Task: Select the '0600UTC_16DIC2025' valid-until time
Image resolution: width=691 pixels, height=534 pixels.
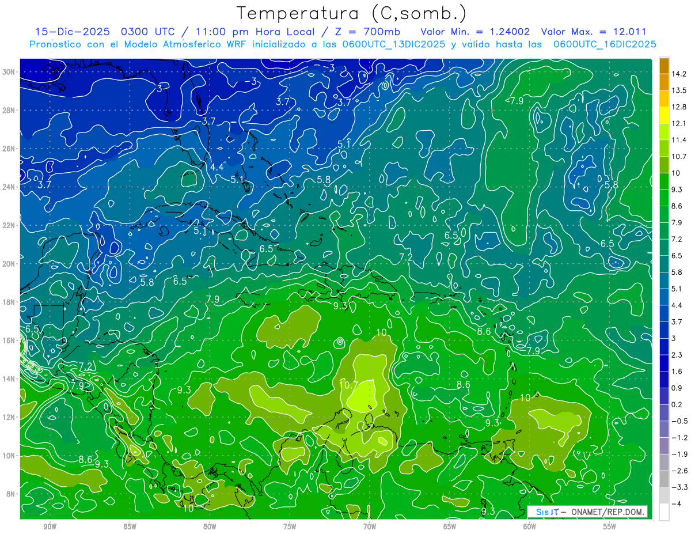Action: [x=604, y=44]
